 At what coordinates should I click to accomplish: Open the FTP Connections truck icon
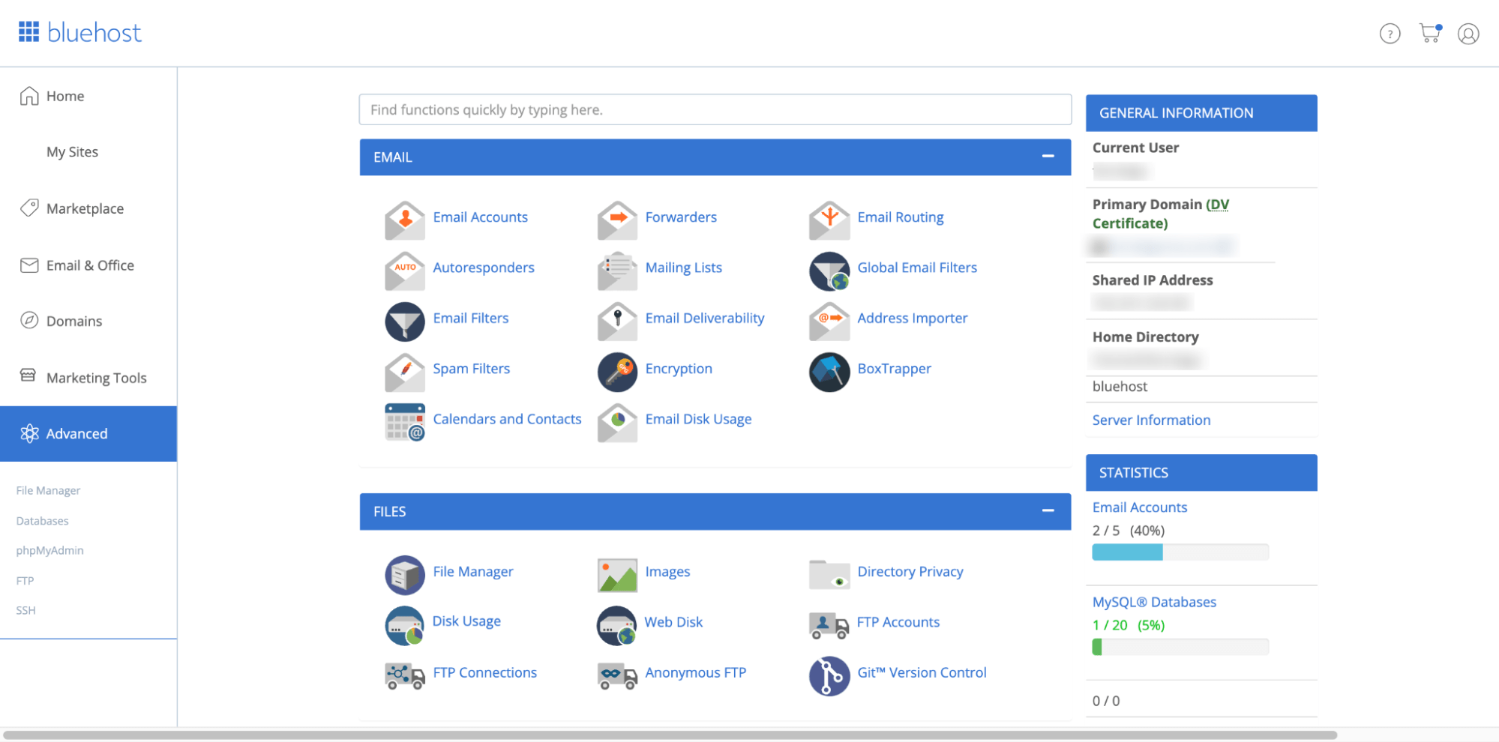click(x=405, y=675)
